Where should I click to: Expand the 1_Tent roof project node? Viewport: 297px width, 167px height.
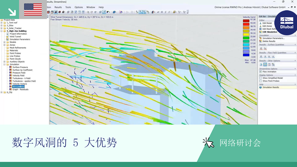point(2,23)
